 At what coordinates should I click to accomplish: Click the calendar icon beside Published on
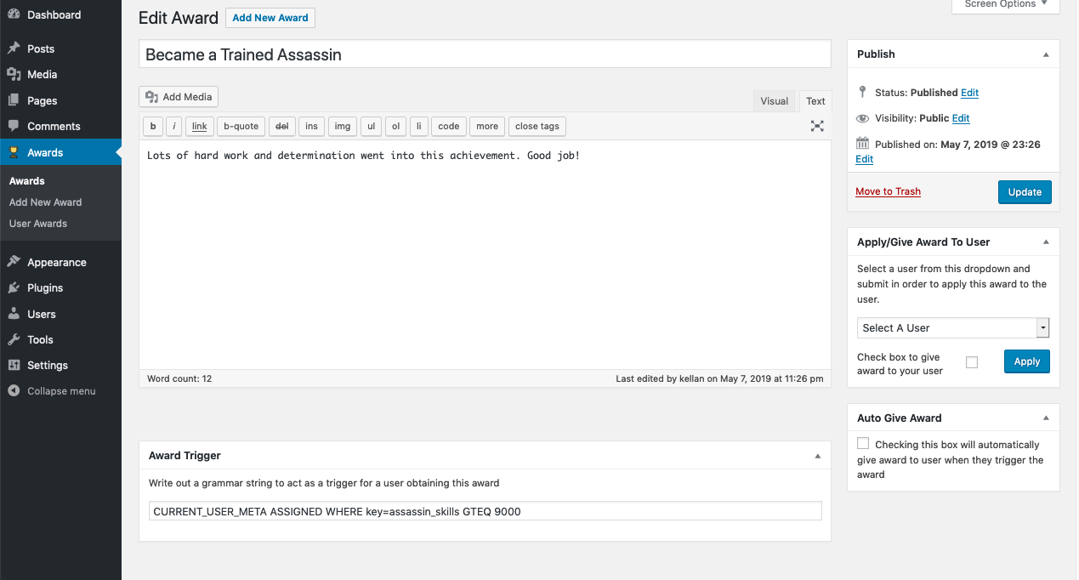863,144
